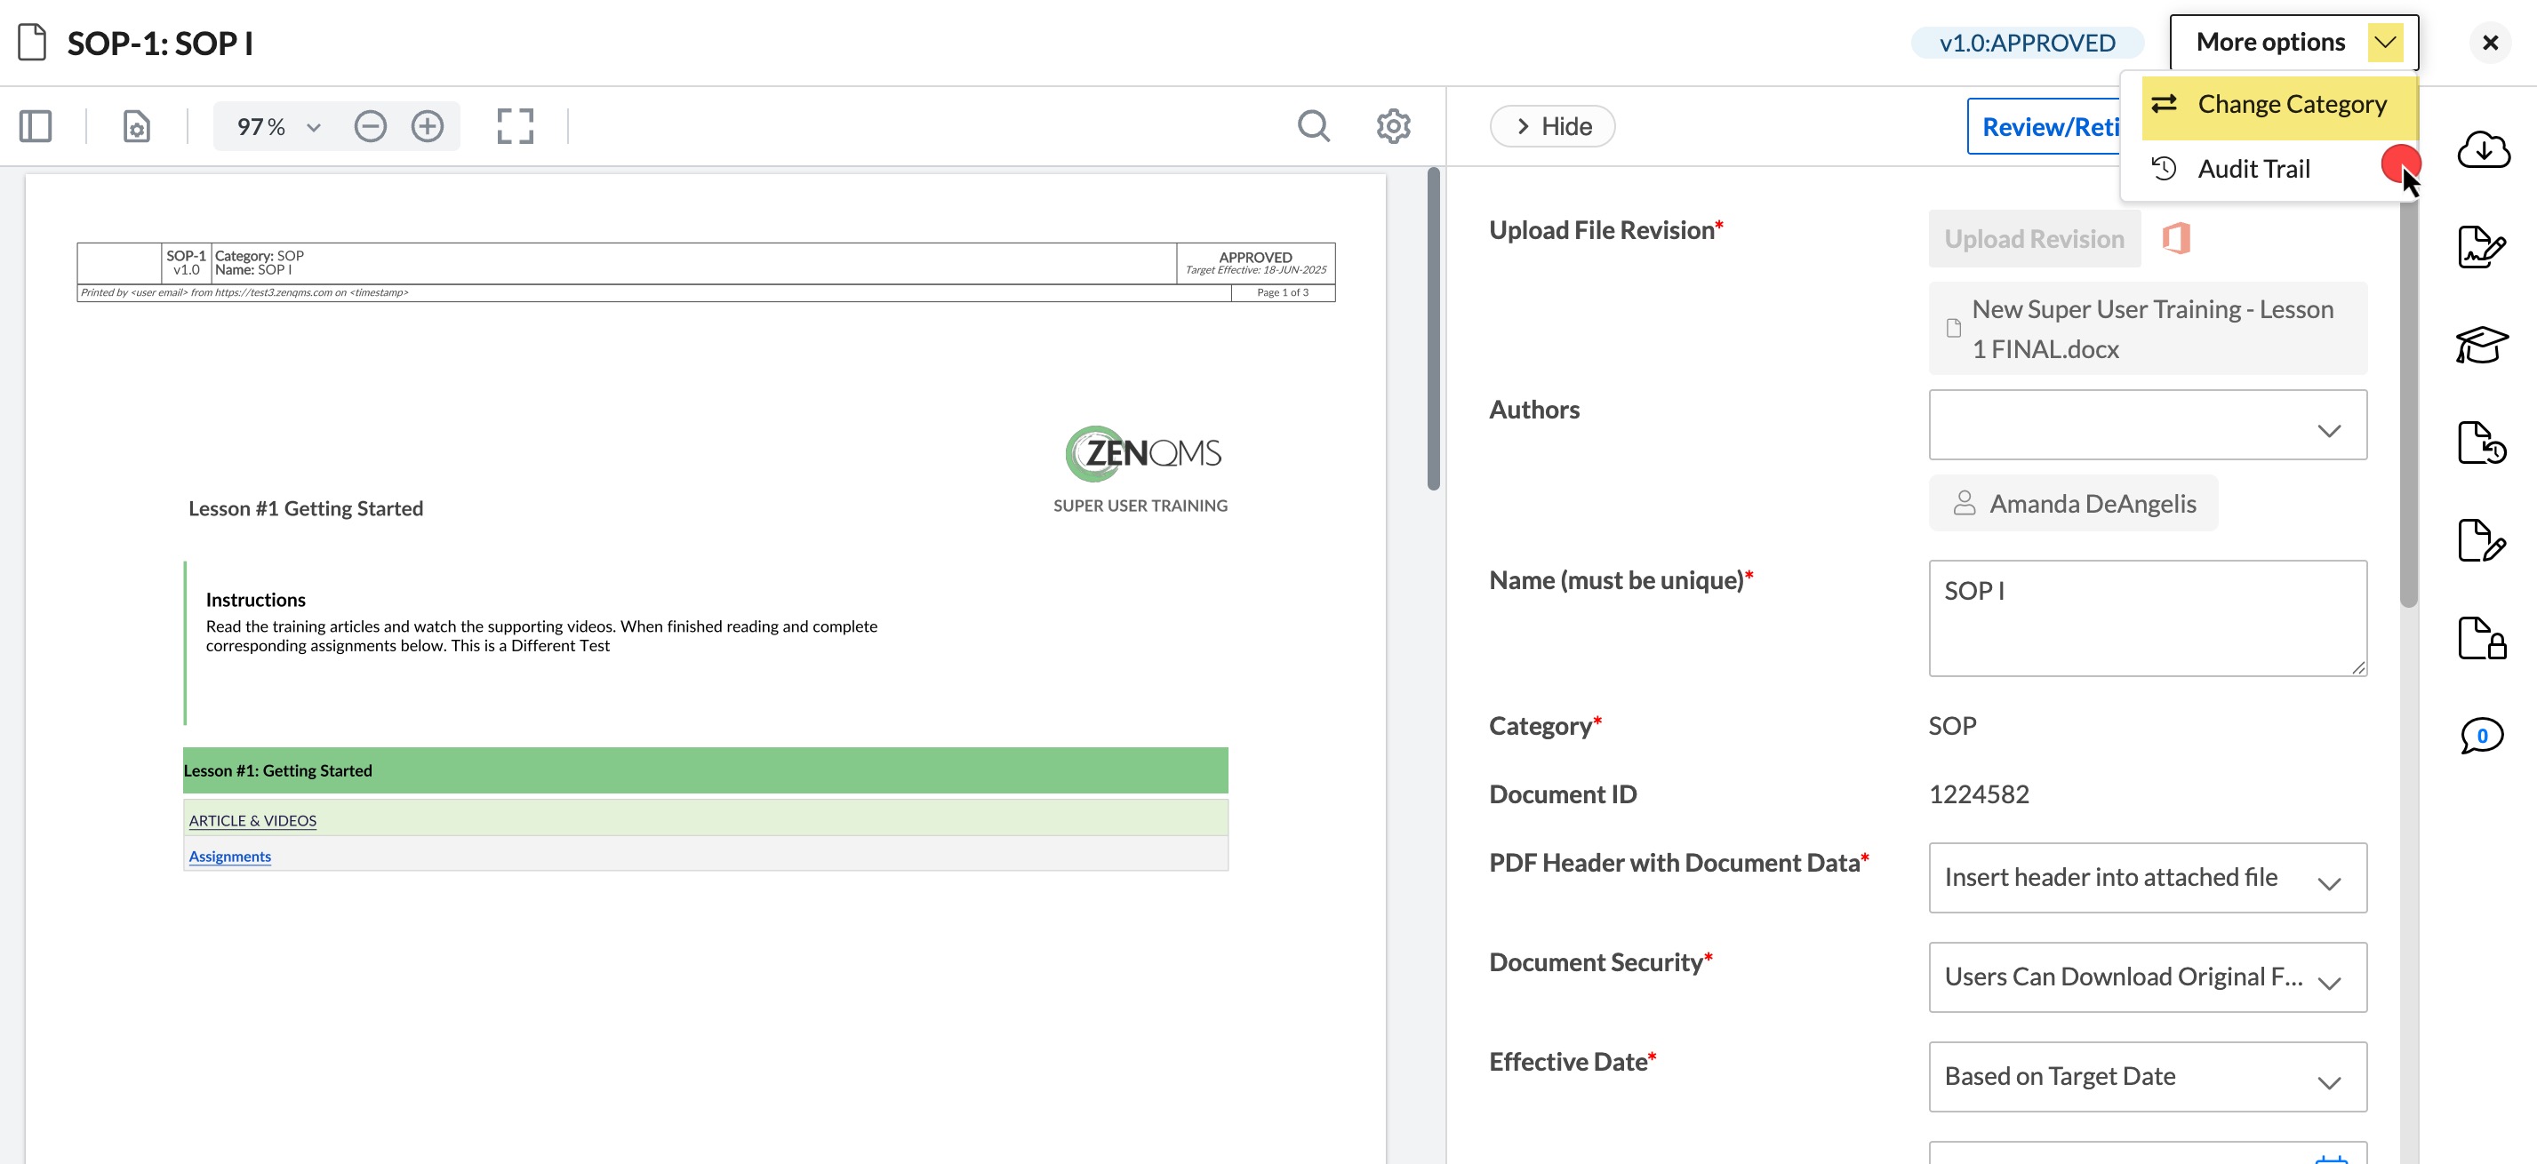Open the 97% zoom level dropdown
2537x1164 pixels.
pos(279,126)
